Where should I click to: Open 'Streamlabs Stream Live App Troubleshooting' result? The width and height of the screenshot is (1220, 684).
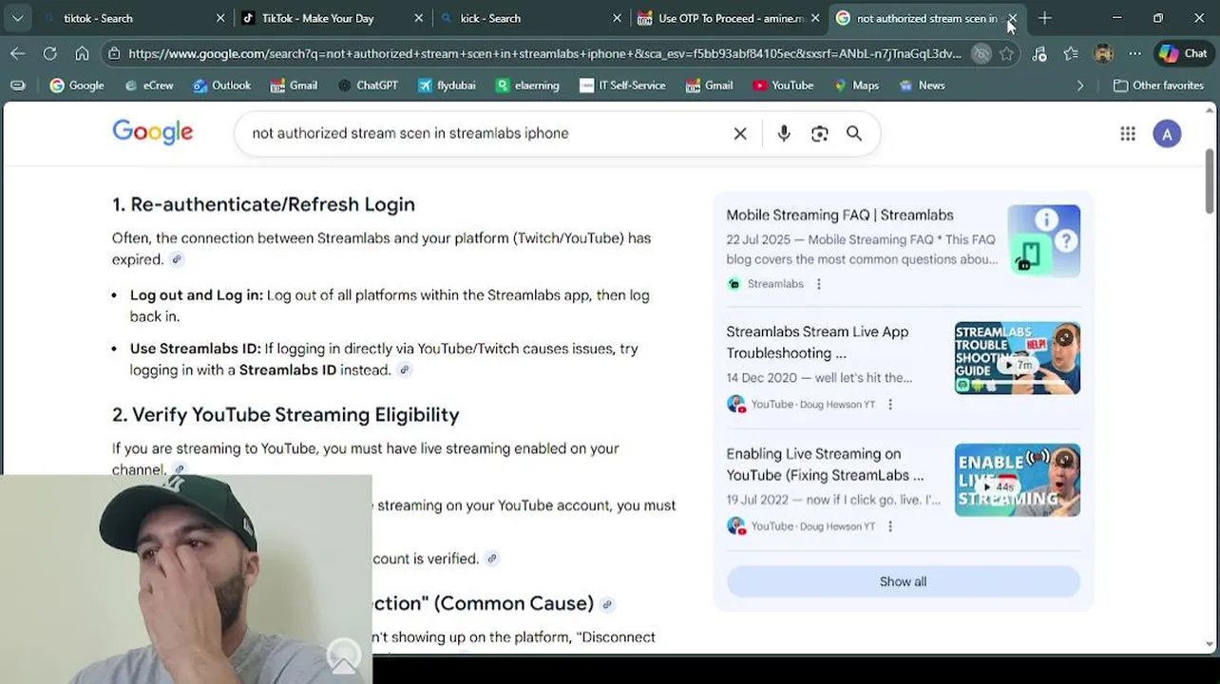817,342
